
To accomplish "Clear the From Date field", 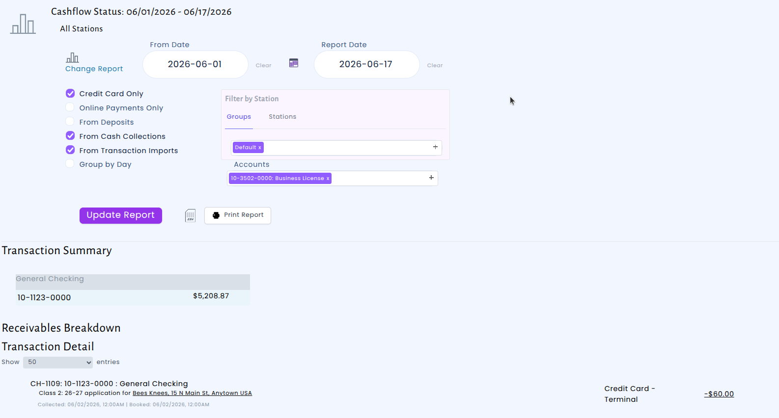I will pyautogui.click(x=263, y=65).
